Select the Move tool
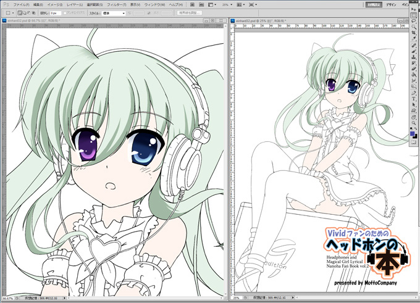 pos(414,9)
